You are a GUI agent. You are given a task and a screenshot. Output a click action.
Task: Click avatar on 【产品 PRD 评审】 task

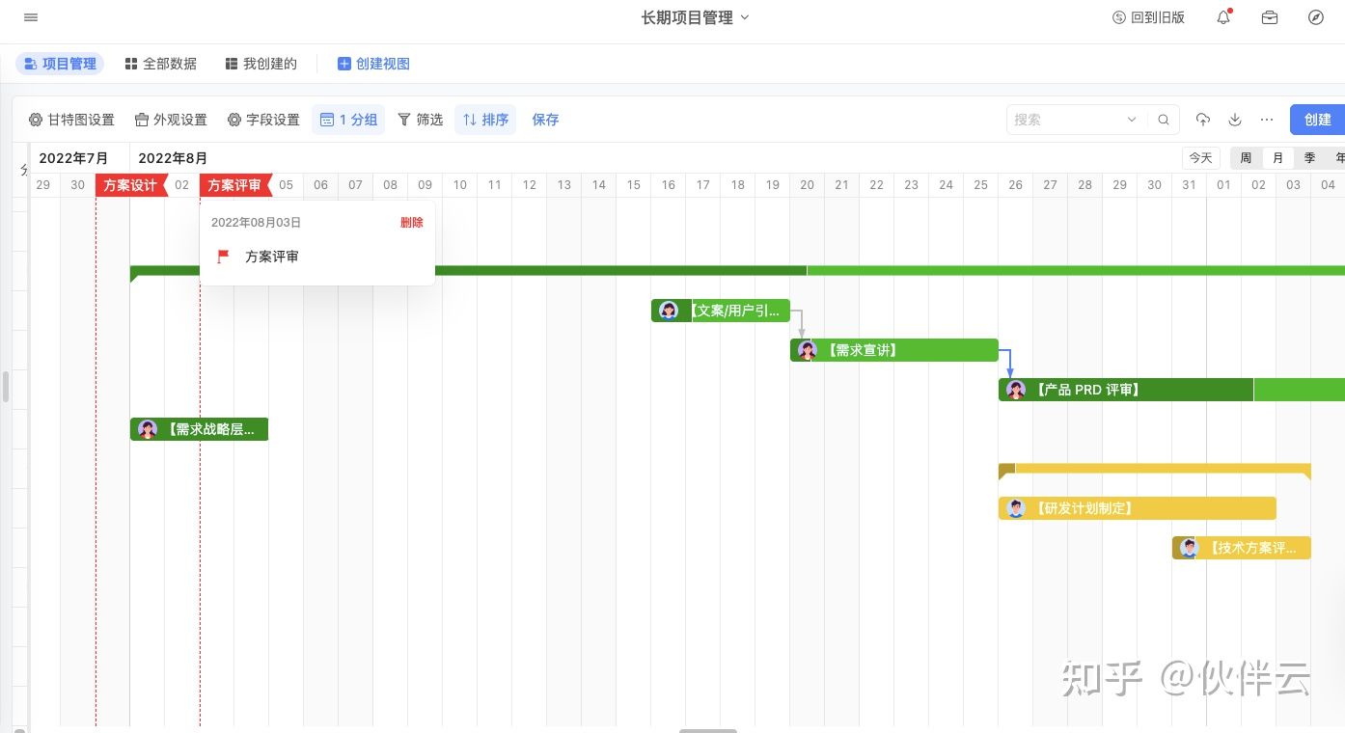1016,390
